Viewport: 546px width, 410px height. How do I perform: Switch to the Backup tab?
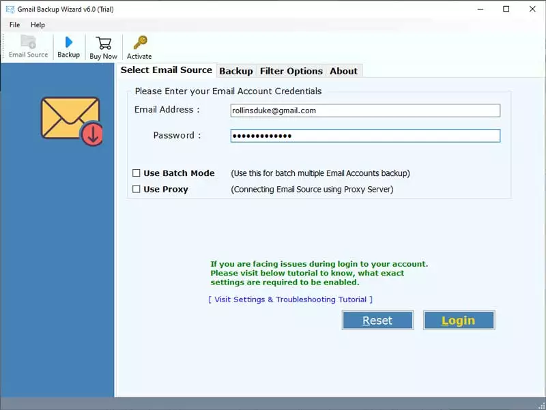pos(236,71)
